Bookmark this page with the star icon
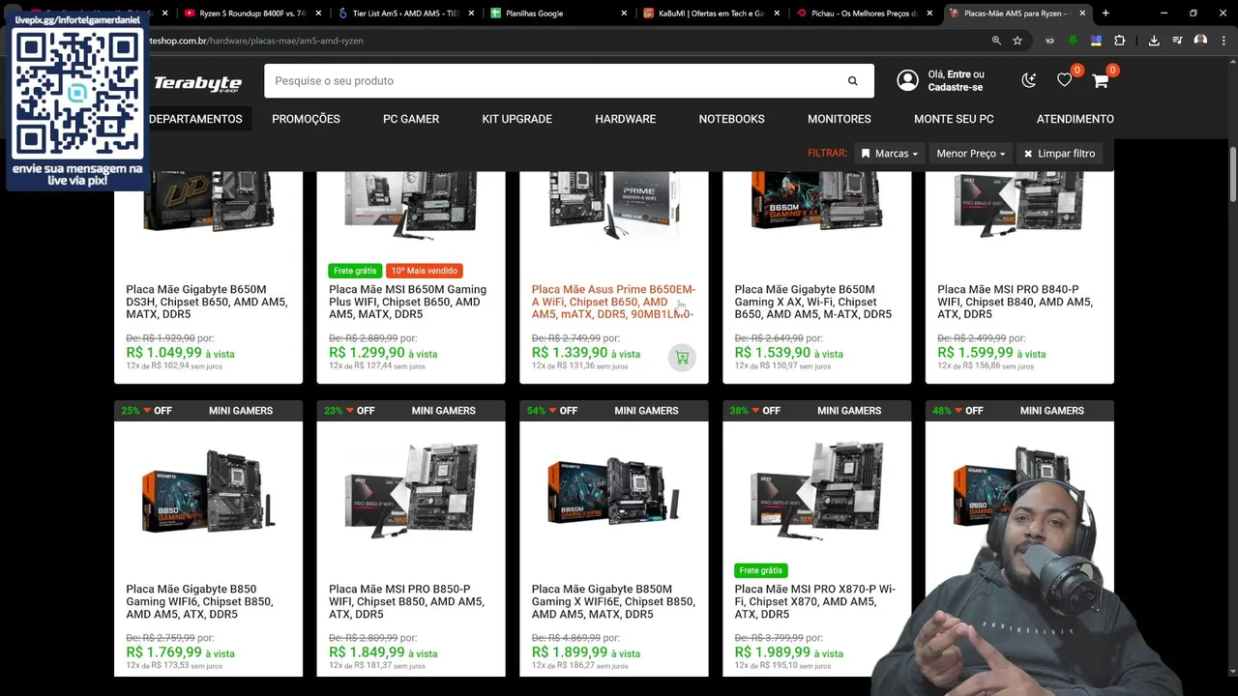This screenshot has width=1238, height=696. tap(1017, 41)
